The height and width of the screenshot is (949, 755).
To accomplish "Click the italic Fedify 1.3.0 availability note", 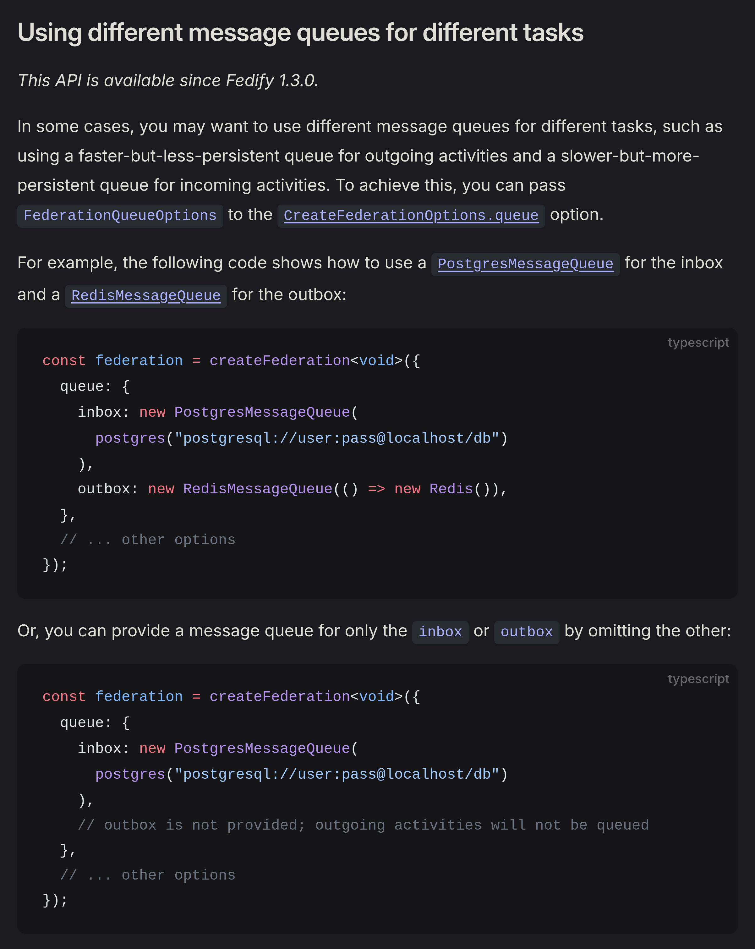I will tap(168, 80).
